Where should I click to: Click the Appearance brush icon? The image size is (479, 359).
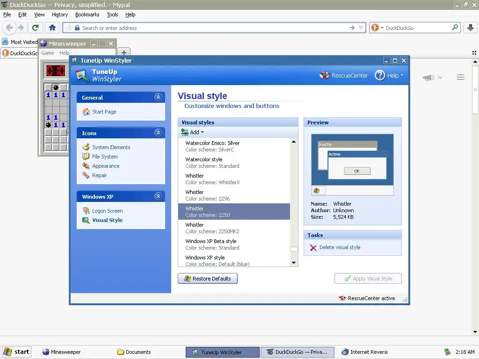[x=86, y=166]
